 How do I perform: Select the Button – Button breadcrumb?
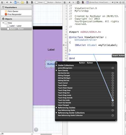click(53, 2)
